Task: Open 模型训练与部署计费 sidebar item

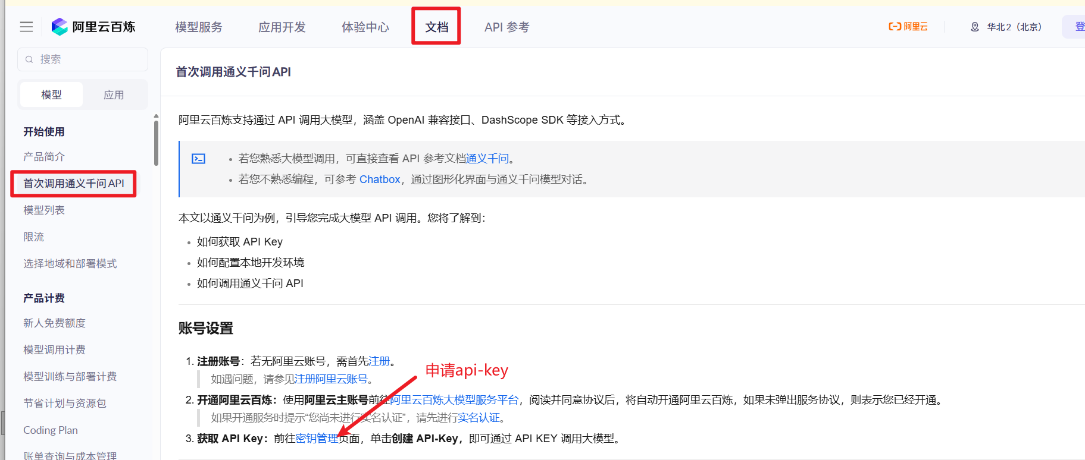Action: pos(70,377)
